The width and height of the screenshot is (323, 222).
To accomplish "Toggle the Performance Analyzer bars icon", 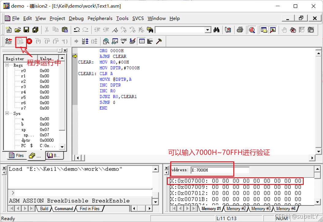I will tap(150, 41).
